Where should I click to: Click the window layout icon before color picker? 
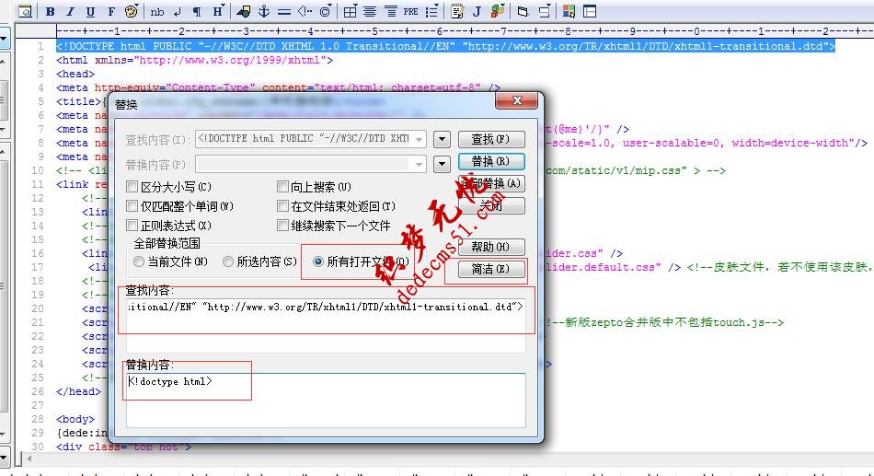pos(544,11)
